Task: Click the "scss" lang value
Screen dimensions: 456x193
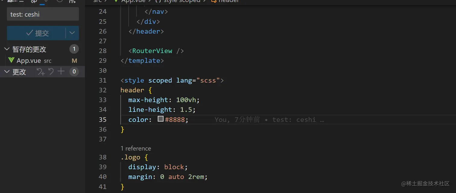Action: pyautogui.click(x=208, y=80)
